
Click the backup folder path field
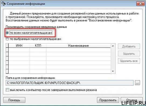click(69, 83)
